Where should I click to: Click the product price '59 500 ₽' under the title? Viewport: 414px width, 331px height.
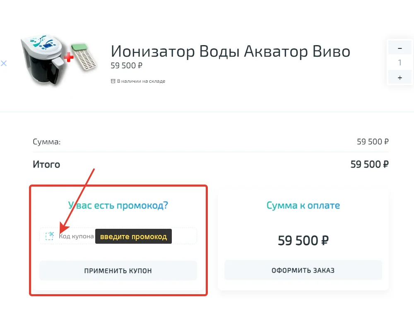126,66
